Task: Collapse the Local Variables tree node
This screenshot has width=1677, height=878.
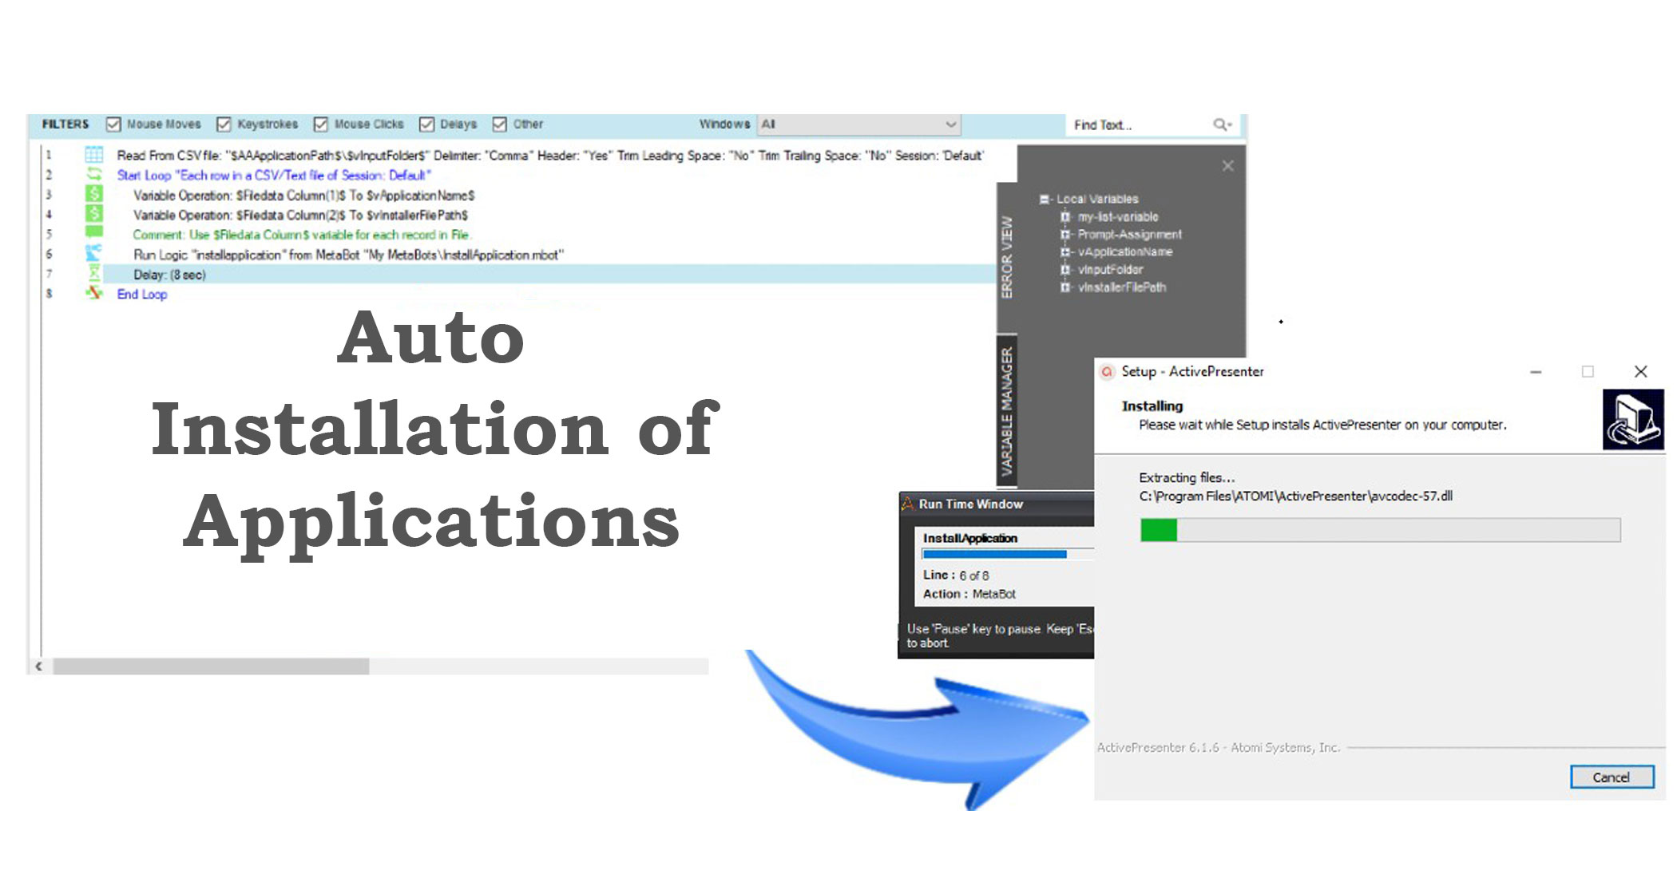Action: (x=1045, y=199)
